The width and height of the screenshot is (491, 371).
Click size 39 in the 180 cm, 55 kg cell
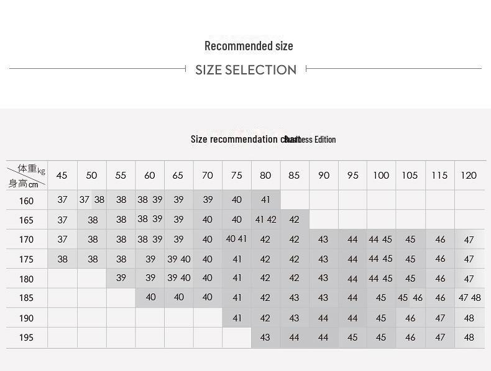121,278
